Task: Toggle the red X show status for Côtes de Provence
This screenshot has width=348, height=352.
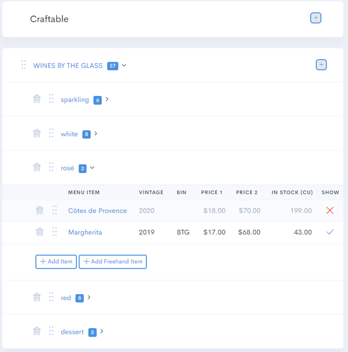Action: [329, 210]
